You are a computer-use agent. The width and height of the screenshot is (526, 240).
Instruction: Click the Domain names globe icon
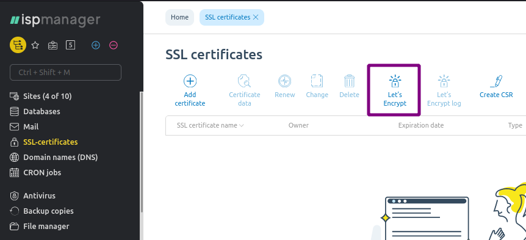15,157
